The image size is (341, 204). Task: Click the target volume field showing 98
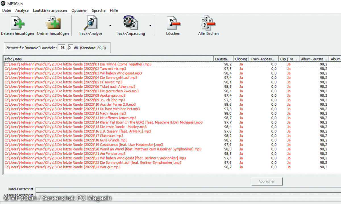tap(62, 48)
